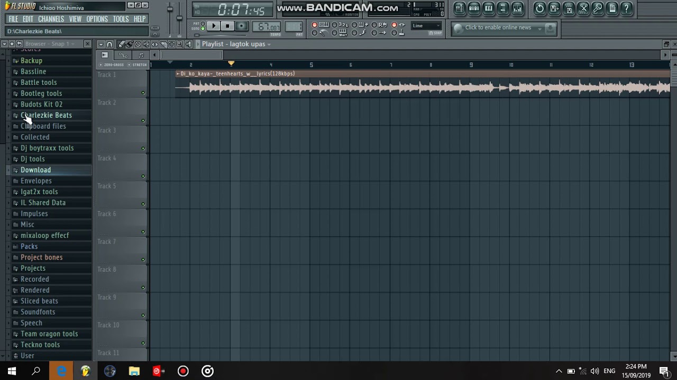The height and width of the screenshot is (380, 677).
Task: Toggle typing keyboard to piano indicator
Action: tap(314, 25)
